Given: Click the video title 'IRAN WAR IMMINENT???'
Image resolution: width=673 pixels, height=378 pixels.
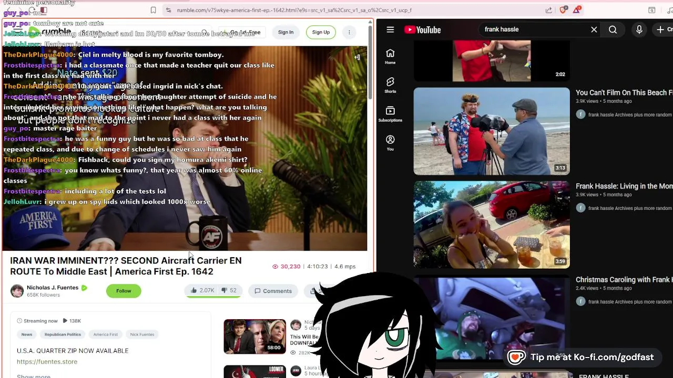Looking at the screenshot, I should [126, 266].
